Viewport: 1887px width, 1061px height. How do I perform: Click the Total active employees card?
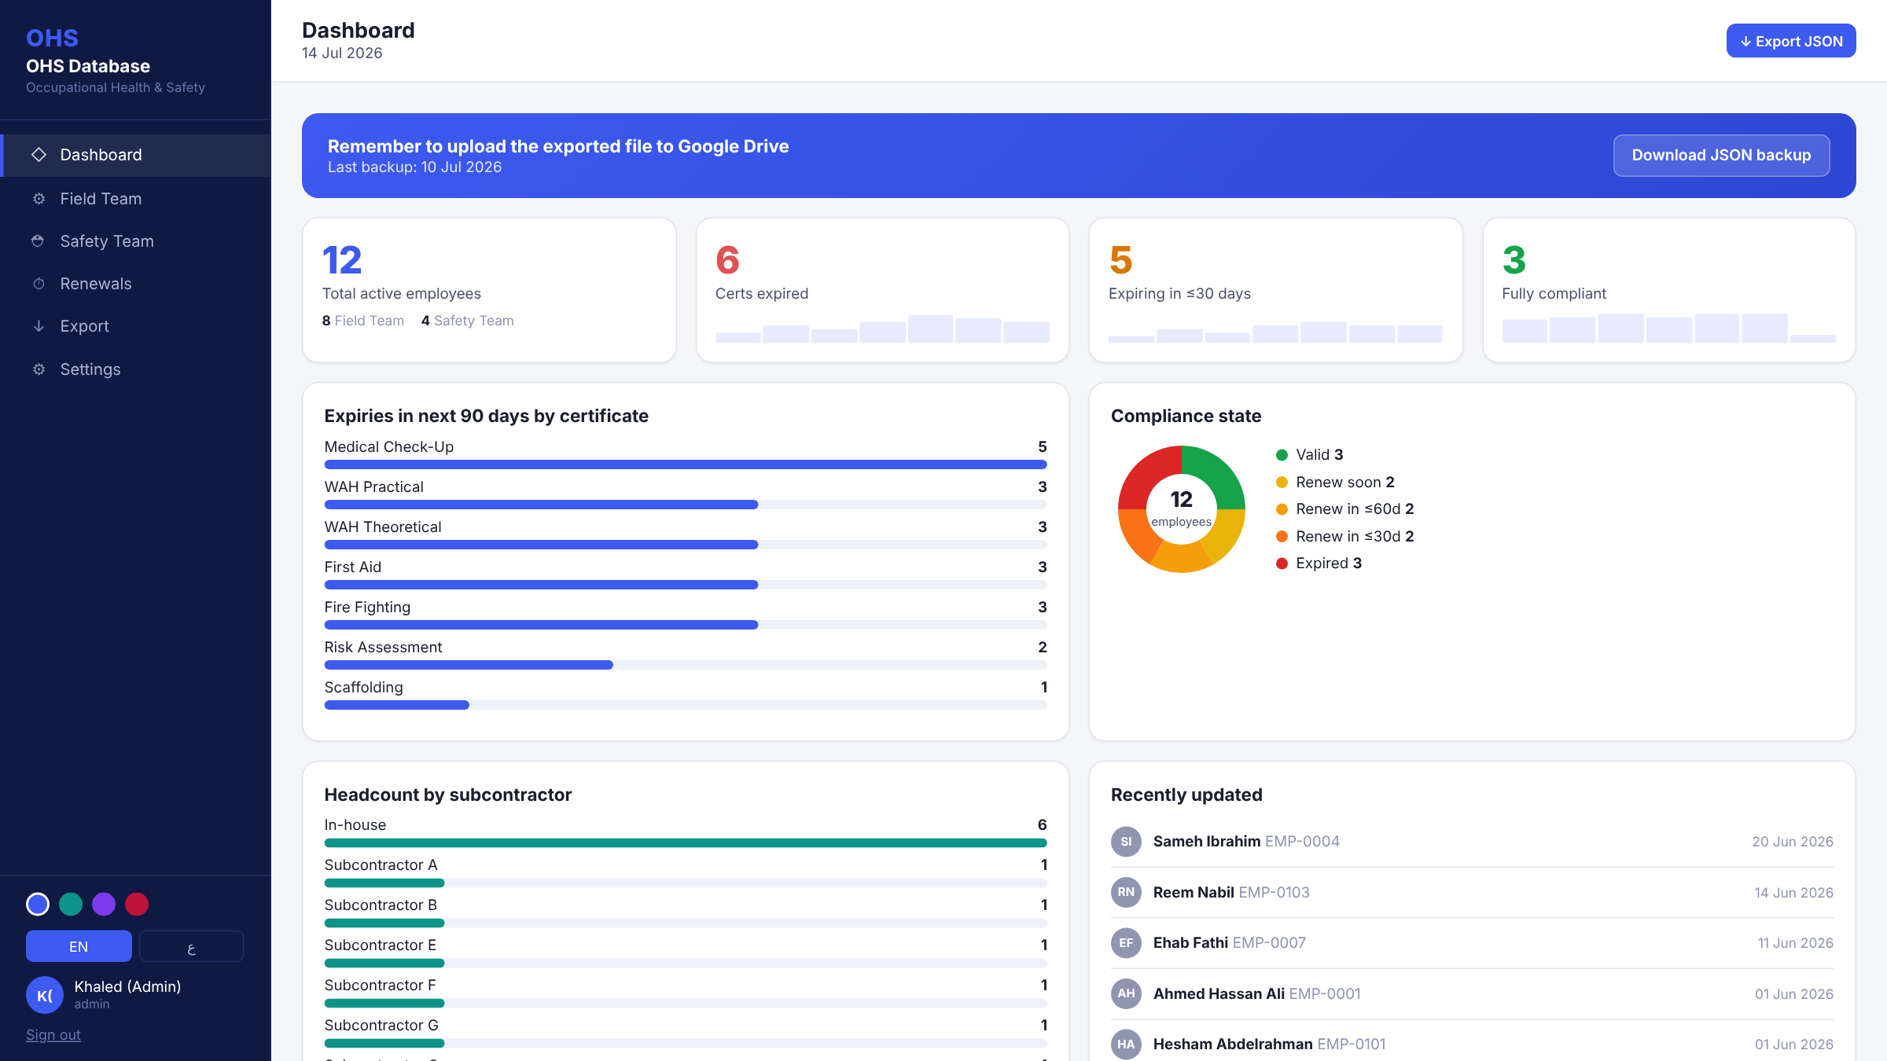coord(489,290)
